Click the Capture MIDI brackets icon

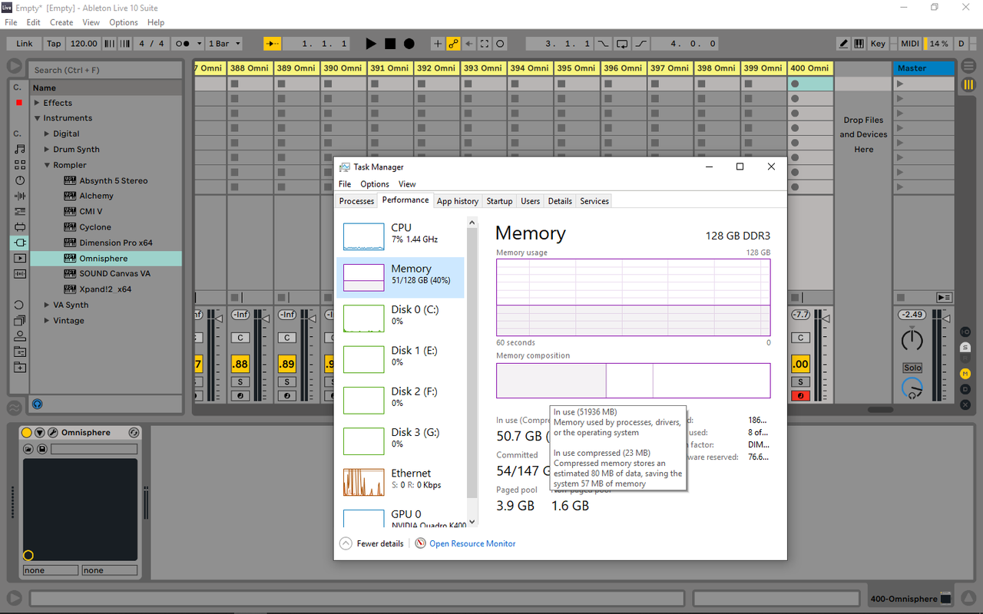[x=485, y=44]
